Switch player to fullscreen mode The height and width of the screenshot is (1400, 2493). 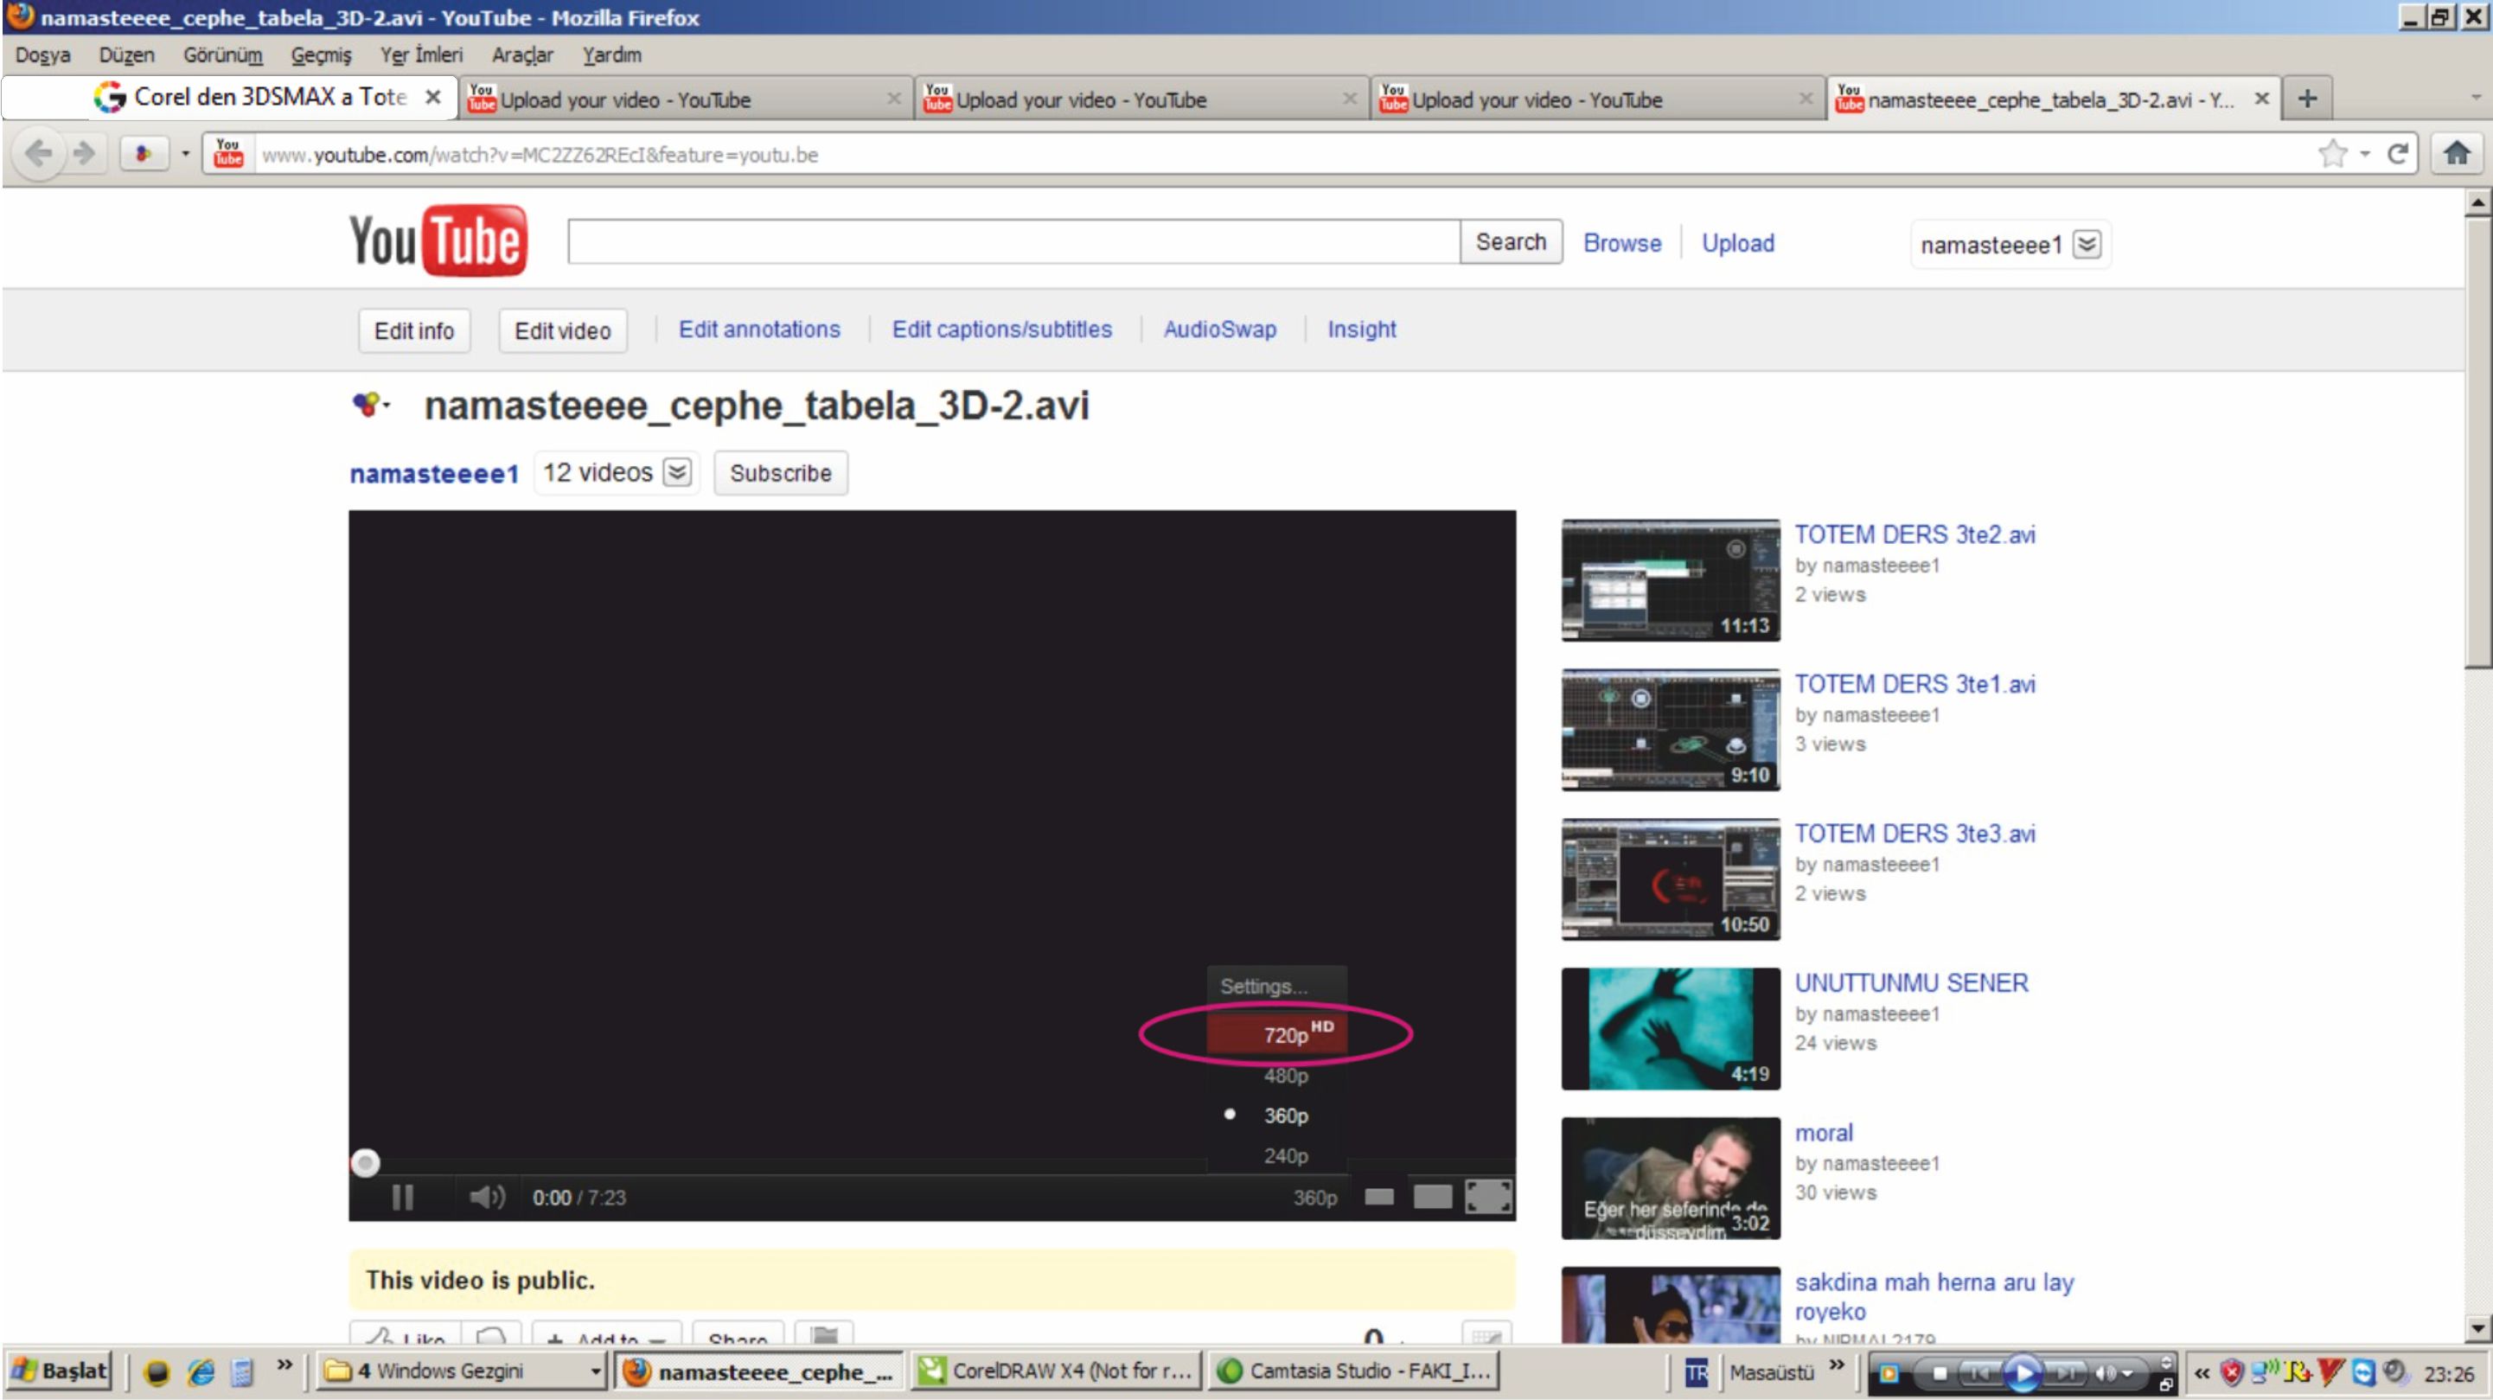pyautogui.click(x=1487, y=1197)
